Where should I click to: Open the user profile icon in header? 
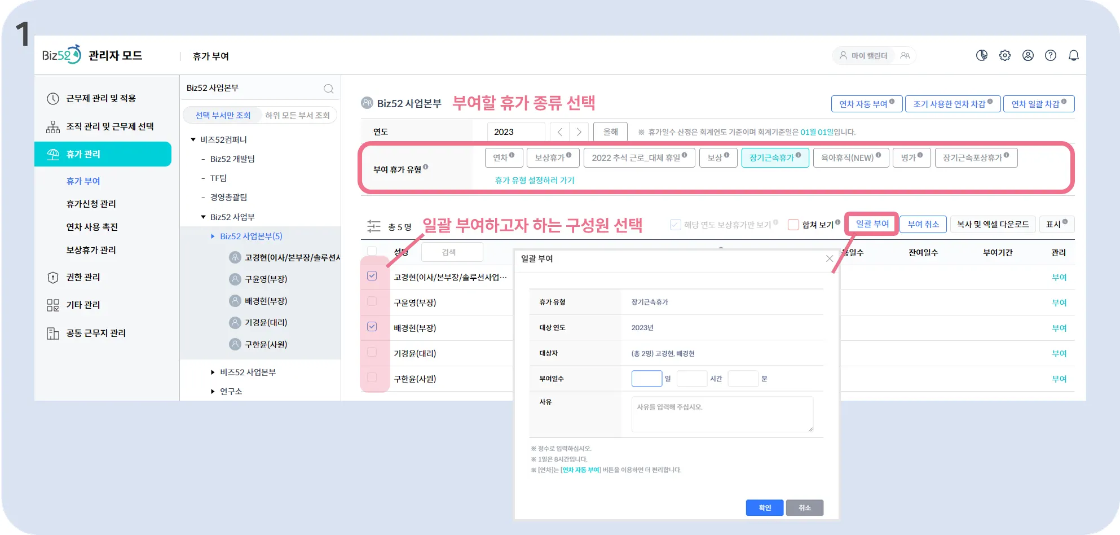point(1028,55)
